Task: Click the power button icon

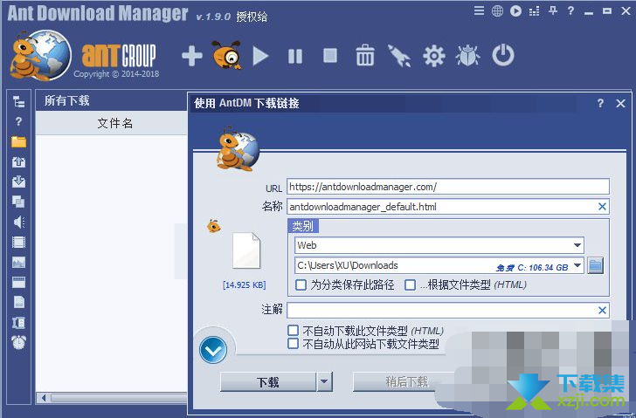Action: click(x=503, y=56)
